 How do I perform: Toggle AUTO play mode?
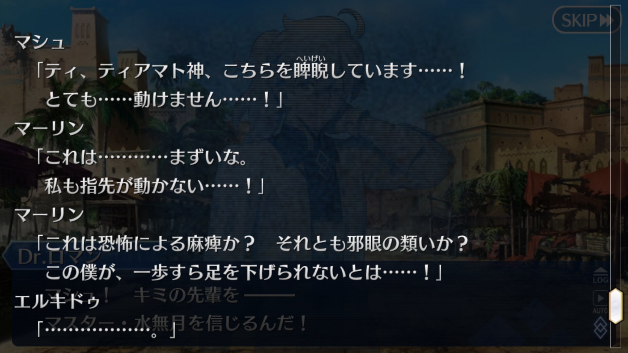pos(601,302)
